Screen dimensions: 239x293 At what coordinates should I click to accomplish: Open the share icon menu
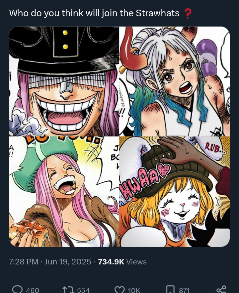(221, 289)
